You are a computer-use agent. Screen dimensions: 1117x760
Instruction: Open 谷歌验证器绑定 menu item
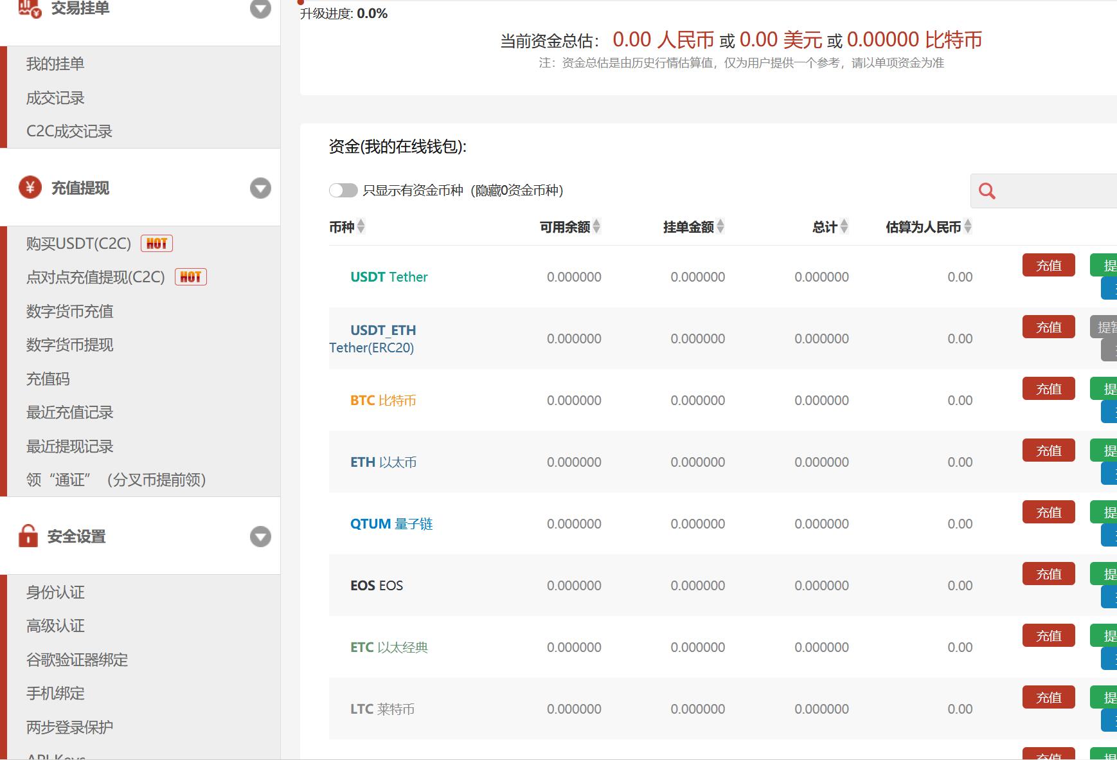click(x=77, y=660)
